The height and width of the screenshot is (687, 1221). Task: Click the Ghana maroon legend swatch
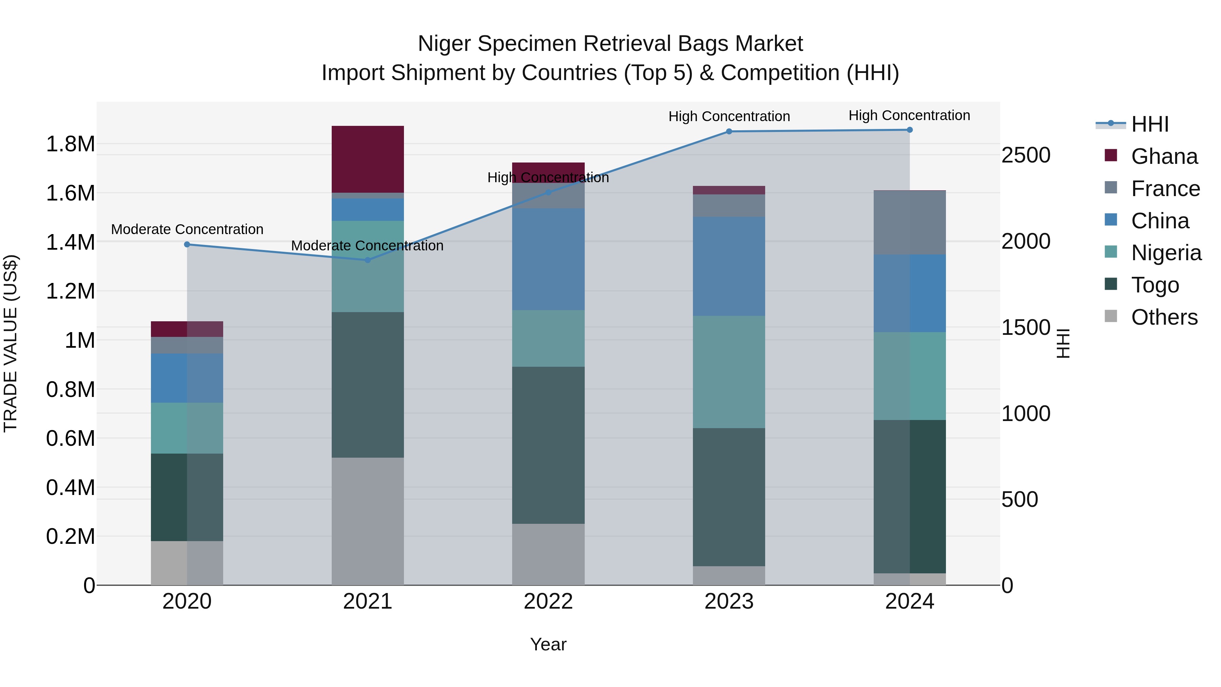point(1110,155)
